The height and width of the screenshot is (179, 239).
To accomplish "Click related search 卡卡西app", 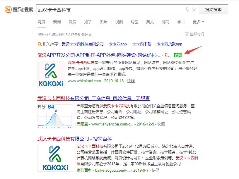I will [118, 44].
